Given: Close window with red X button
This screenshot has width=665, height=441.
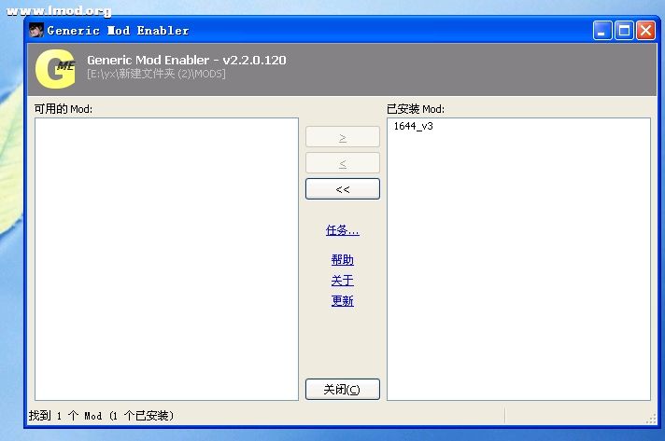Looking at the screenshot, I should pyautogui.click(x=645, y=31).
